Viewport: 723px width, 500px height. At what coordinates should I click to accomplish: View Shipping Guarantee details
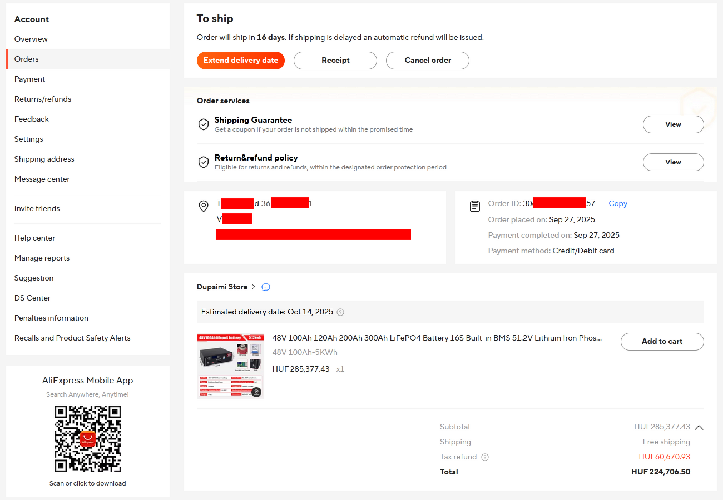pos(673,124)
